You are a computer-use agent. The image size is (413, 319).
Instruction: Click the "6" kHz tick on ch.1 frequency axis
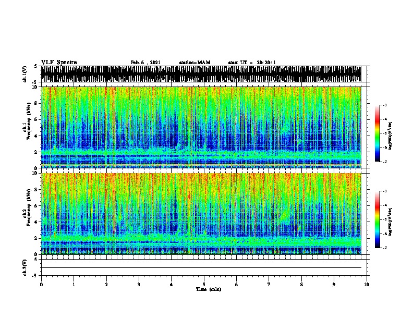(36, 119)
